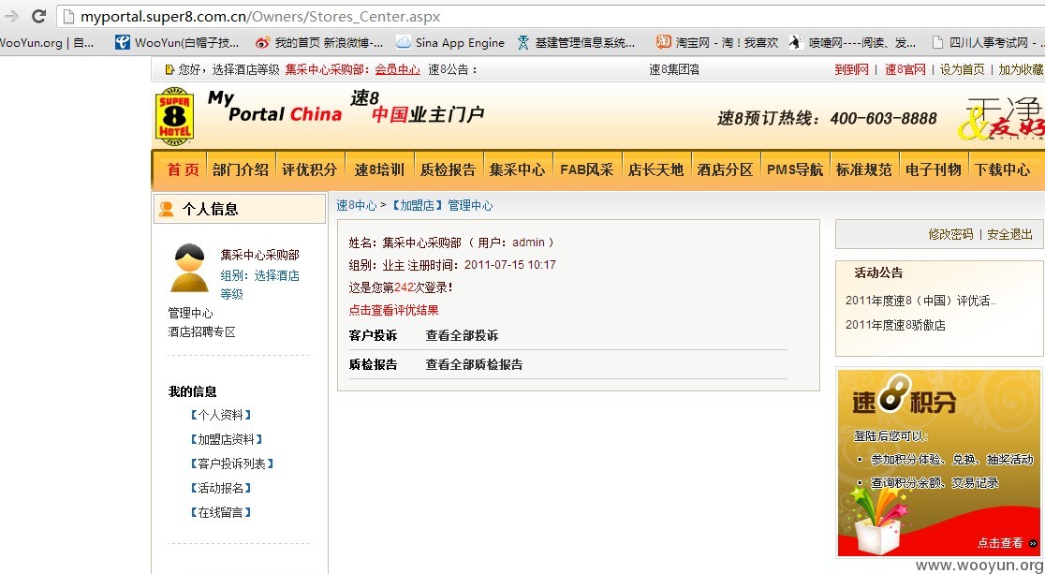Viewport: 1045px width, 574px height.
Task: Click the page icon in address bar
Action: [68, 17]
